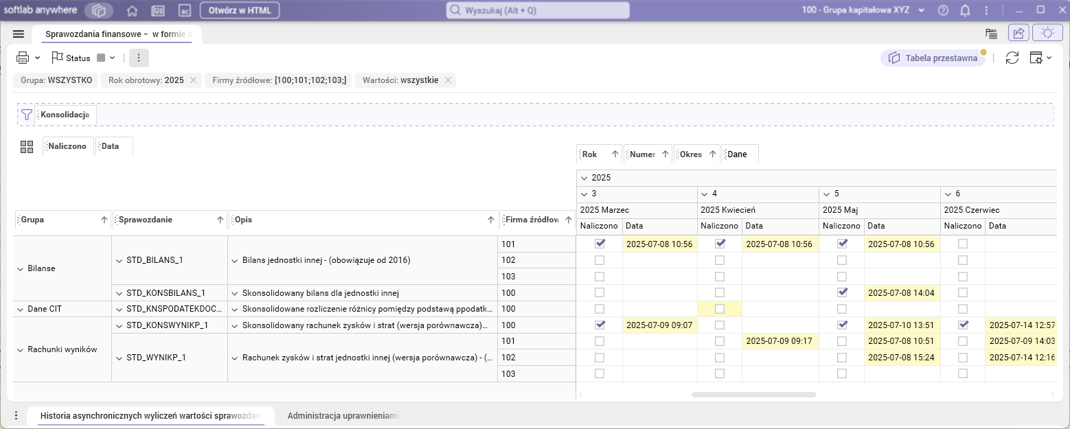The image size is (1070, 429).
Task: Click the help question mark icon
Action: [x=943, y=10]
